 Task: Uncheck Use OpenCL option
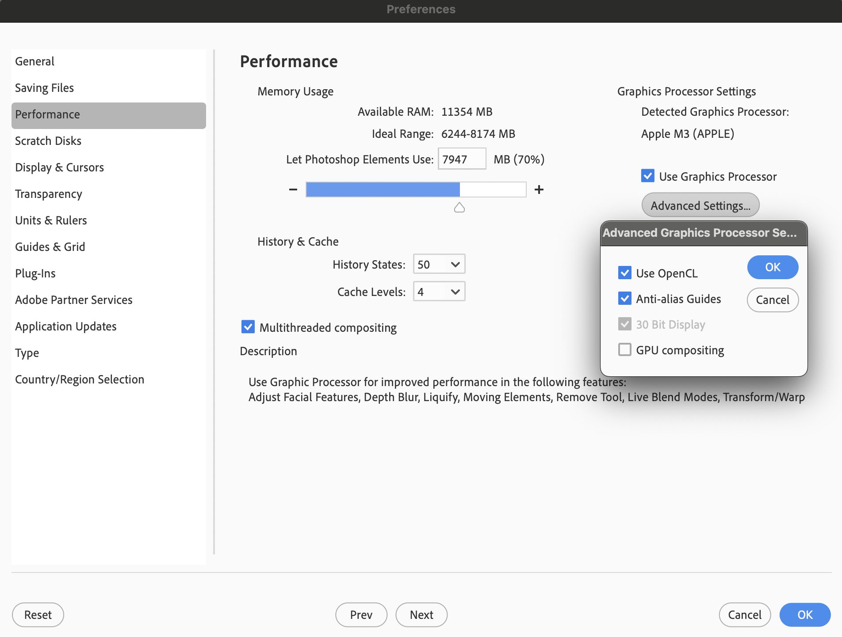[x=625, y=273]
